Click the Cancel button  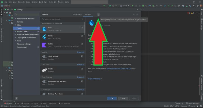click(123, 98)
